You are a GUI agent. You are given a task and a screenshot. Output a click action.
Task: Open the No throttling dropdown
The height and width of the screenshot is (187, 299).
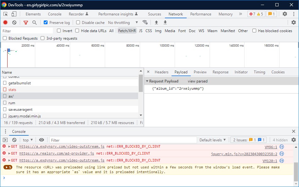tap(123, 23)
